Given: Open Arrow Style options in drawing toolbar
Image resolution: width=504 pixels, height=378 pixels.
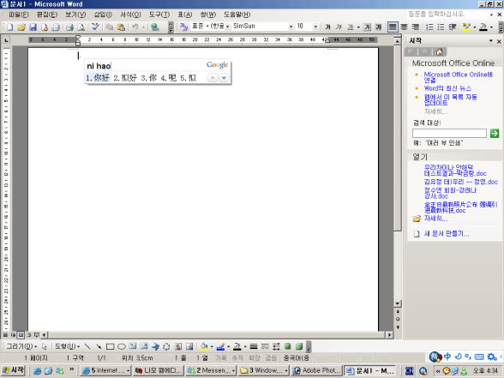Looking at the screenshot, I should click(276, 346).
